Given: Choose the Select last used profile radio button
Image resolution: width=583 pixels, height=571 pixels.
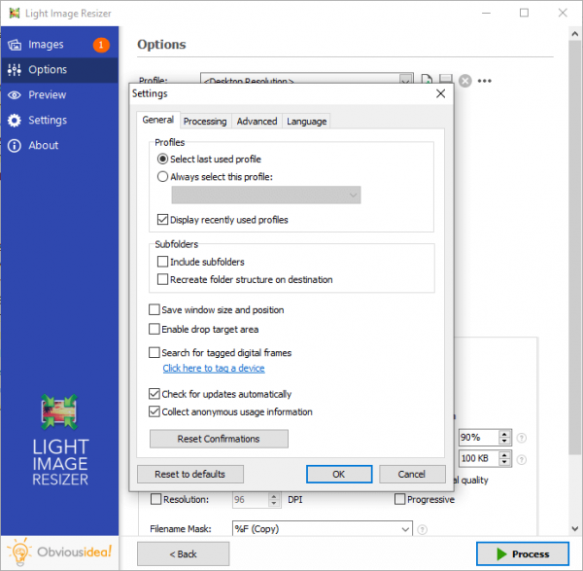Looking at the screenshot, I should pyautogui.click(x=162, y=159).
